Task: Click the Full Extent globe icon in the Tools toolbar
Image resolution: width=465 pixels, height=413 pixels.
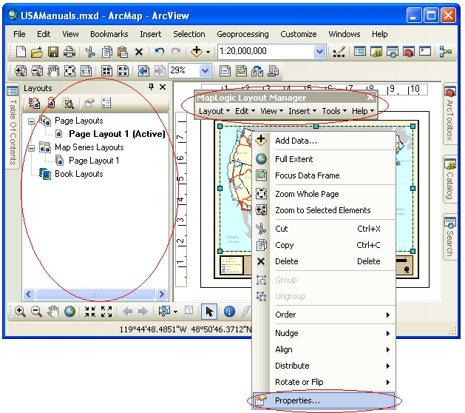Action: pyautogui.click(x=69, y=312)
